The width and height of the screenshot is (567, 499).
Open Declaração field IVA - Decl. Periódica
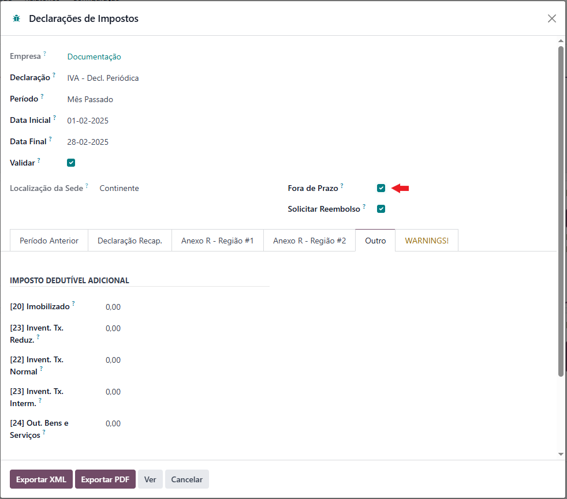[x=103, y=78]
